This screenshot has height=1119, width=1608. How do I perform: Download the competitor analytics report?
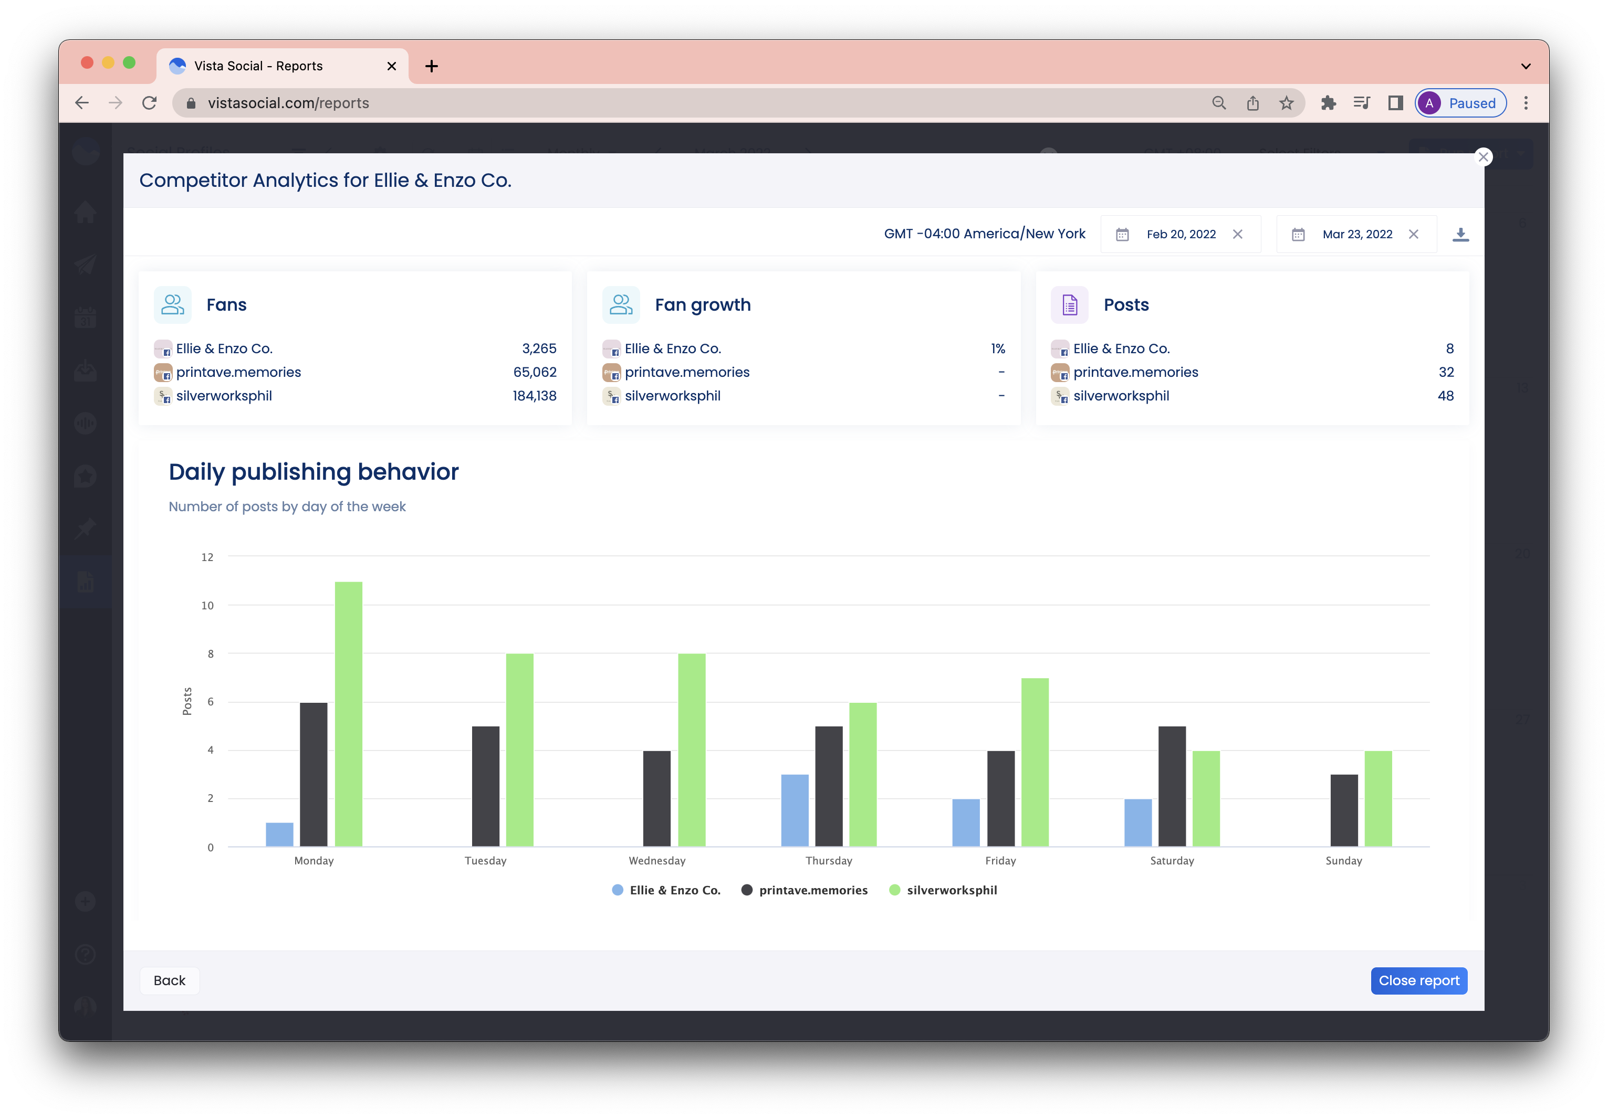pyautogui.click(x=1460, y=235)
